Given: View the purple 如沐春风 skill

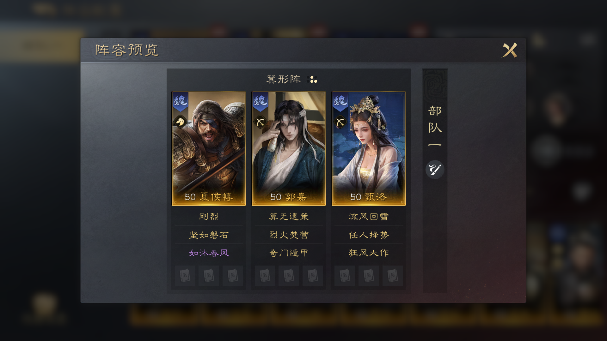Looking at the screenshot, I should (x=209, y=253).
